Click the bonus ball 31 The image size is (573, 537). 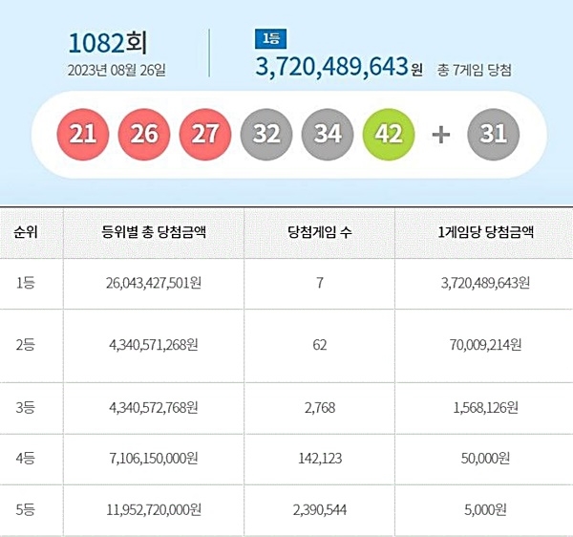pyautogui.click(x=494, y=135)
